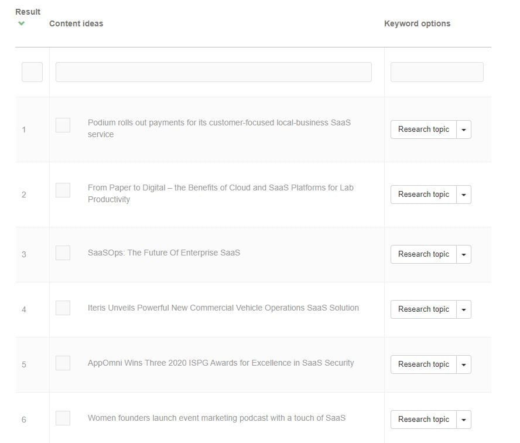Focus the Keyword options filter field
This screenshot has height=443, width=520.
tap(437, 72)
